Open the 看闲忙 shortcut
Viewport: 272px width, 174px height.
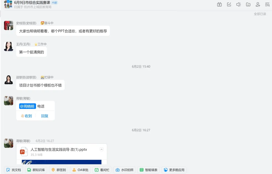click(102, 170)
